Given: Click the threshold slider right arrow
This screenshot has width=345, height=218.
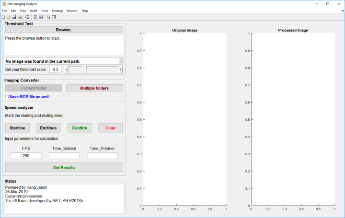Looking at the screenshot, I should tap(121, 70).
